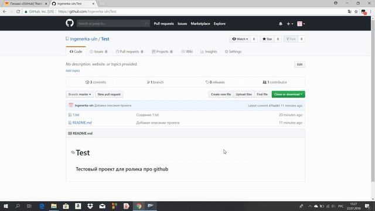This screenshot has height=211, width=375.
Task: Click the Fork button
Action: tap(291, 39)
